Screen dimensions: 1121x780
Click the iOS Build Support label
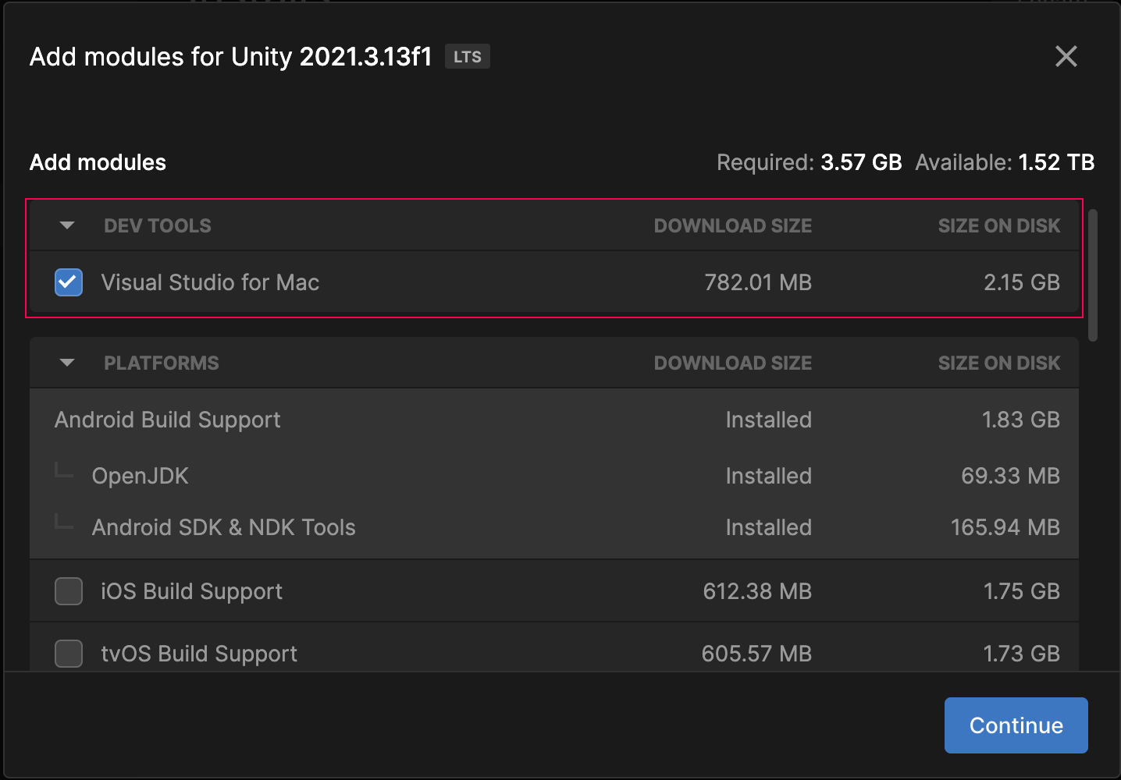(191, 591)
